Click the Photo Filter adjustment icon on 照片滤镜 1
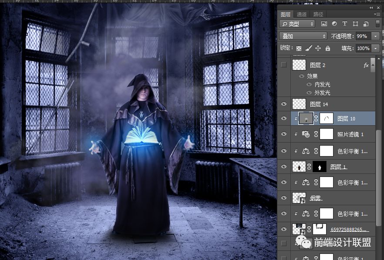The width and height of the screenshot is (384, 260). click(306, 134)
